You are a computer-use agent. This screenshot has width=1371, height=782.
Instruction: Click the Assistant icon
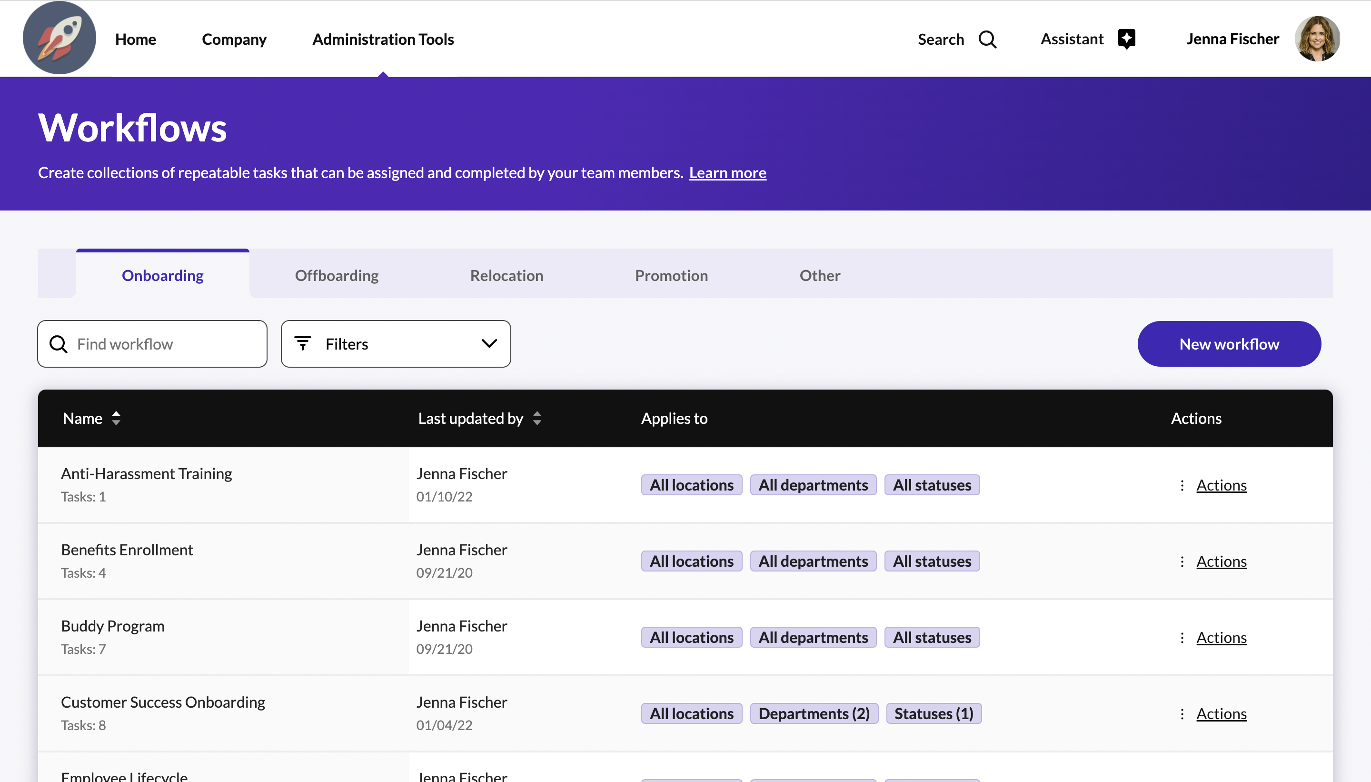[1126, 38]
